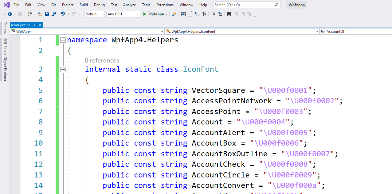The image size is (392, 194).
Task: Save the current file with Save icon
Action: click(47, 14)
